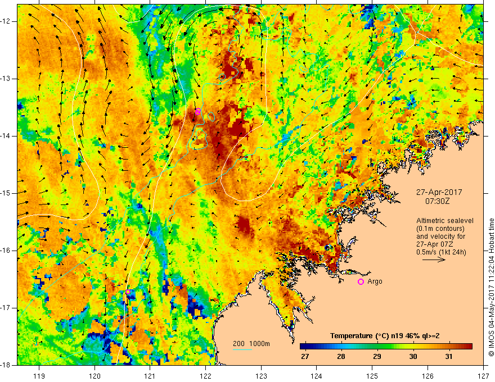495x382 pixels.
Task: Click the temperature color bar
Action: (386, 347)
